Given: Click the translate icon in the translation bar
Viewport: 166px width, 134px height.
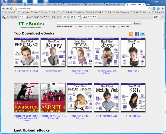Looking at the screenshot, I should tap(4, 17).
